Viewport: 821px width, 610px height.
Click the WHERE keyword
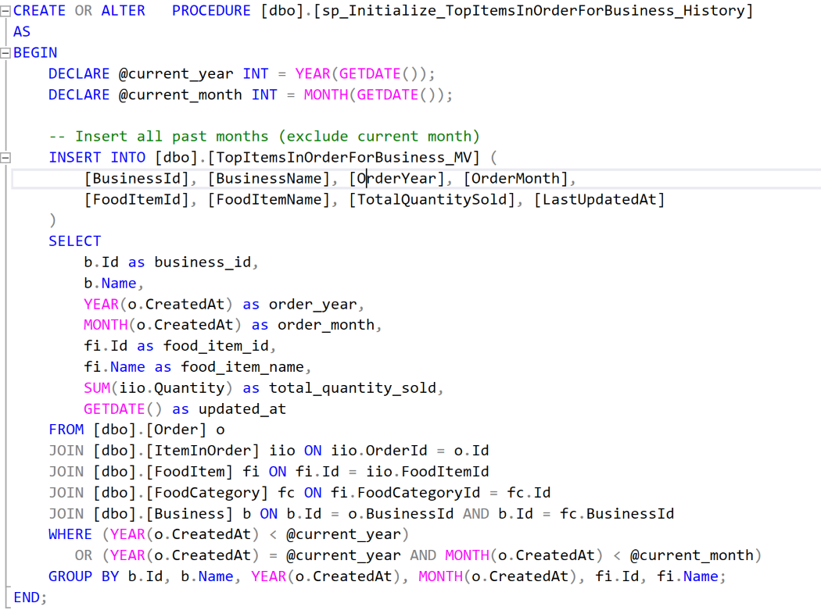point(70,535)
